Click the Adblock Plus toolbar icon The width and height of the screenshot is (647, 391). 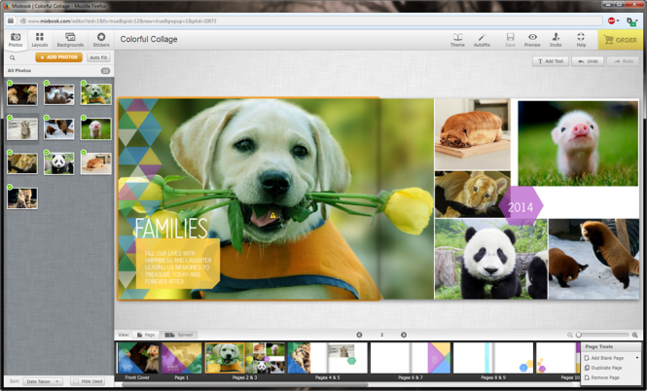612,20
